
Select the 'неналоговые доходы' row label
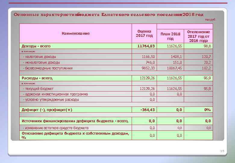click(x=41, y=62)
